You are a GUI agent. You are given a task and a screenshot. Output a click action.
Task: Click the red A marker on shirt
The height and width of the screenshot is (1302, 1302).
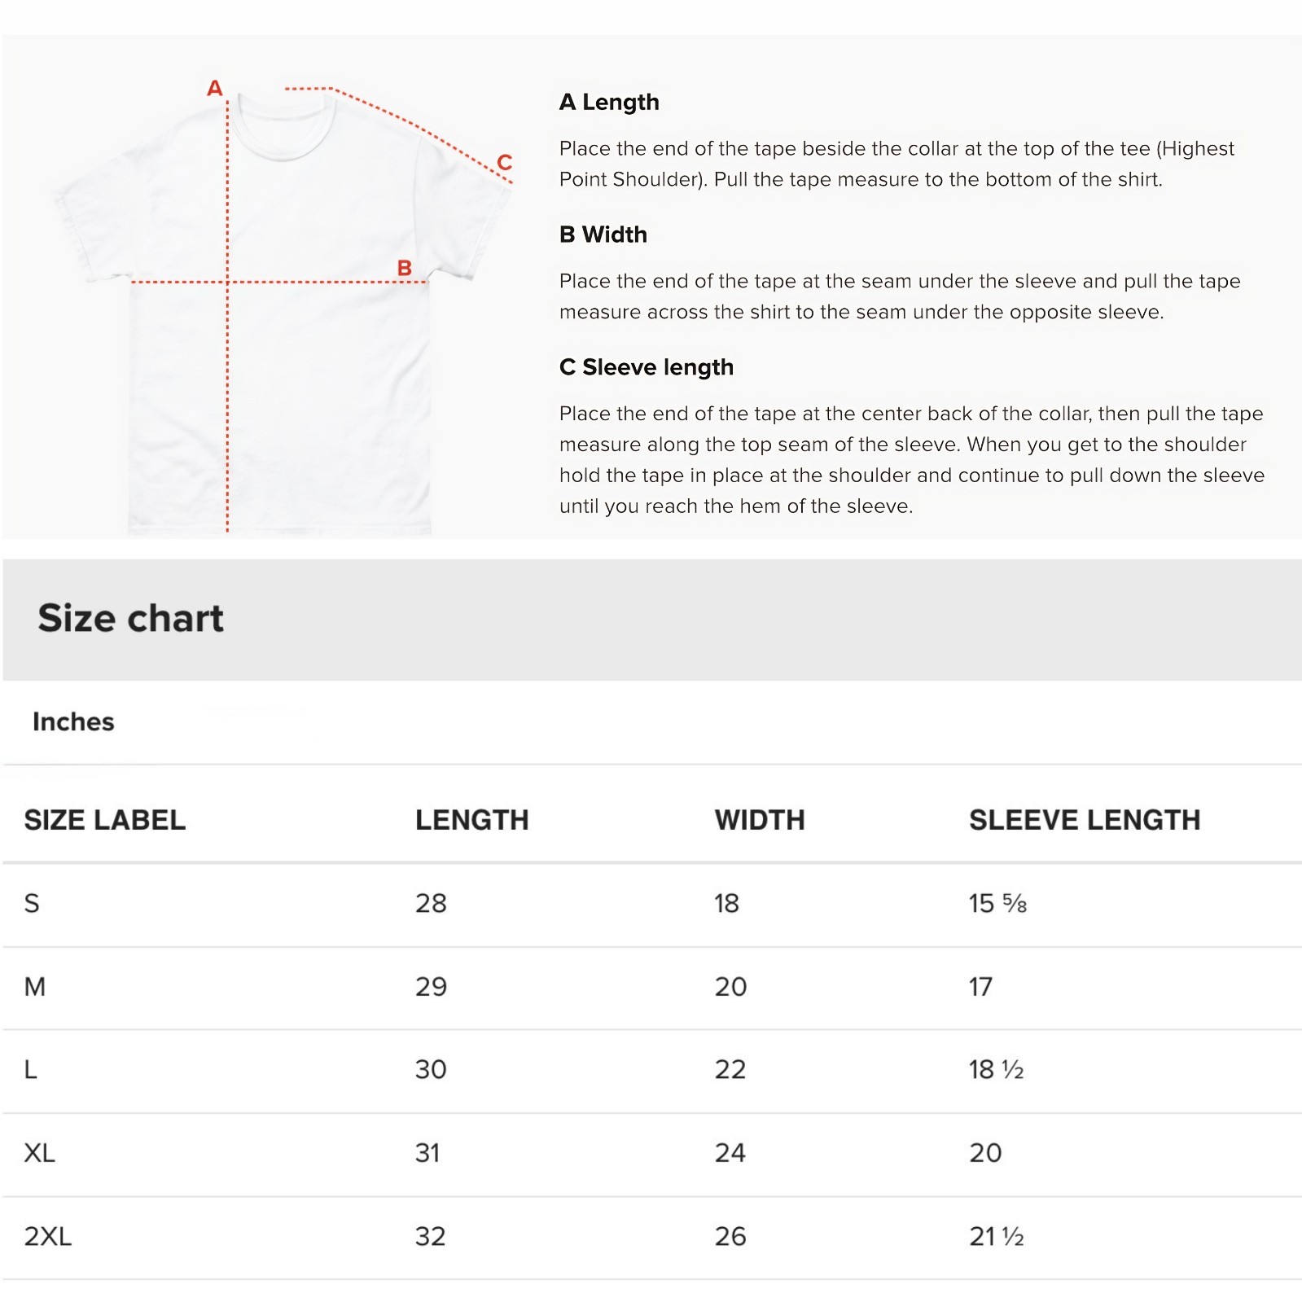point(215,88)
